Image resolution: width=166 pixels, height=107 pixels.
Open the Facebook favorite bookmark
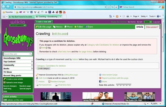coord(32,12)
